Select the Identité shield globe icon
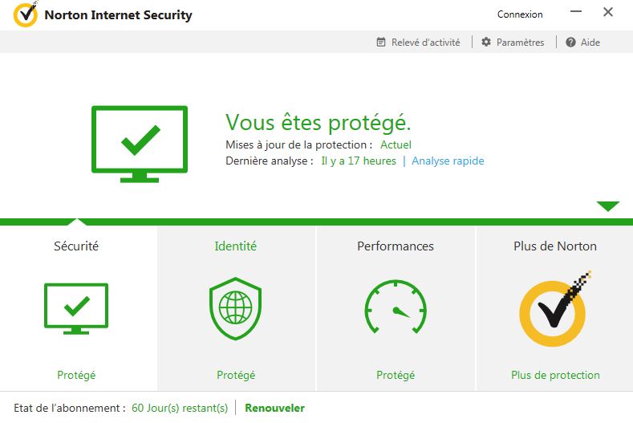This screenshot has width=633, height=423. click(235, 309)
